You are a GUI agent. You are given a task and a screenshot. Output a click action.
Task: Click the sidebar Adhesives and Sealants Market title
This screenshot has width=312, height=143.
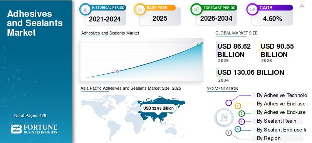[x=35, y=23]
